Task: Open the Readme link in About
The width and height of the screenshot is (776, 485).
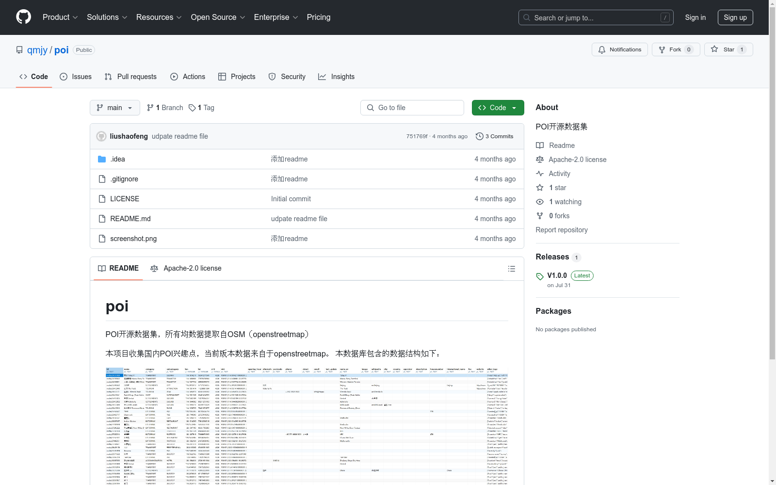Action: (555, 145)
